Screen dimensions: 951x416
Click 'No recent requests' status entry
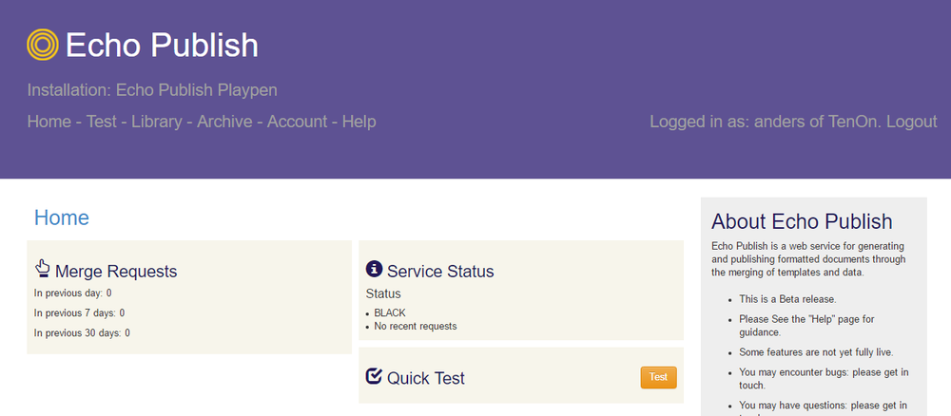[416, 327]
